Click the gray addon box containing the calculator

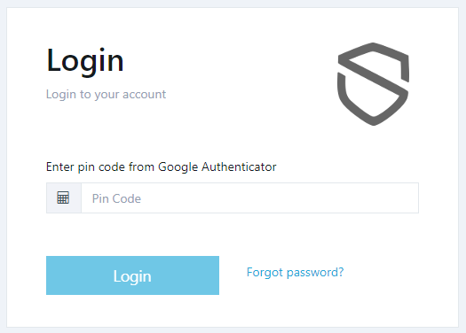(x=64, y=197)
